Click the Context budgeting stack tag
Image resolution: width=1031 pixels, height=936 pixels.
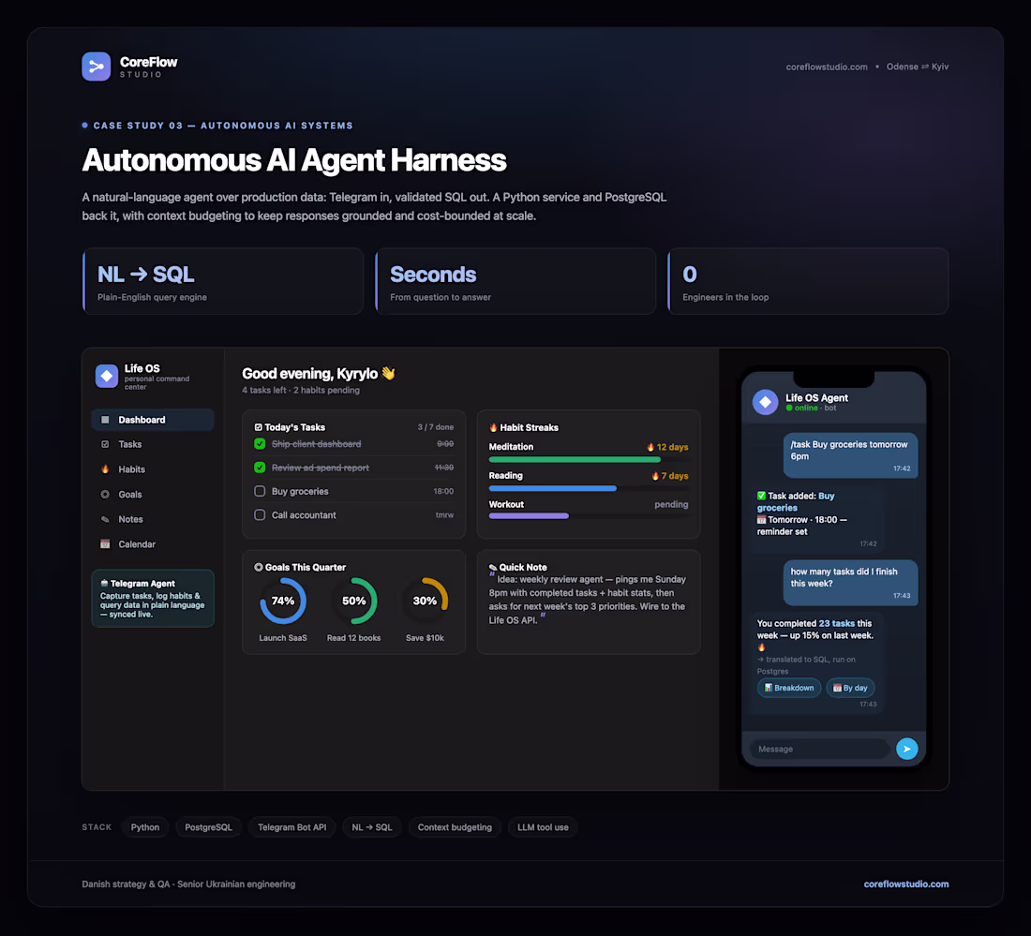point(455,827)
